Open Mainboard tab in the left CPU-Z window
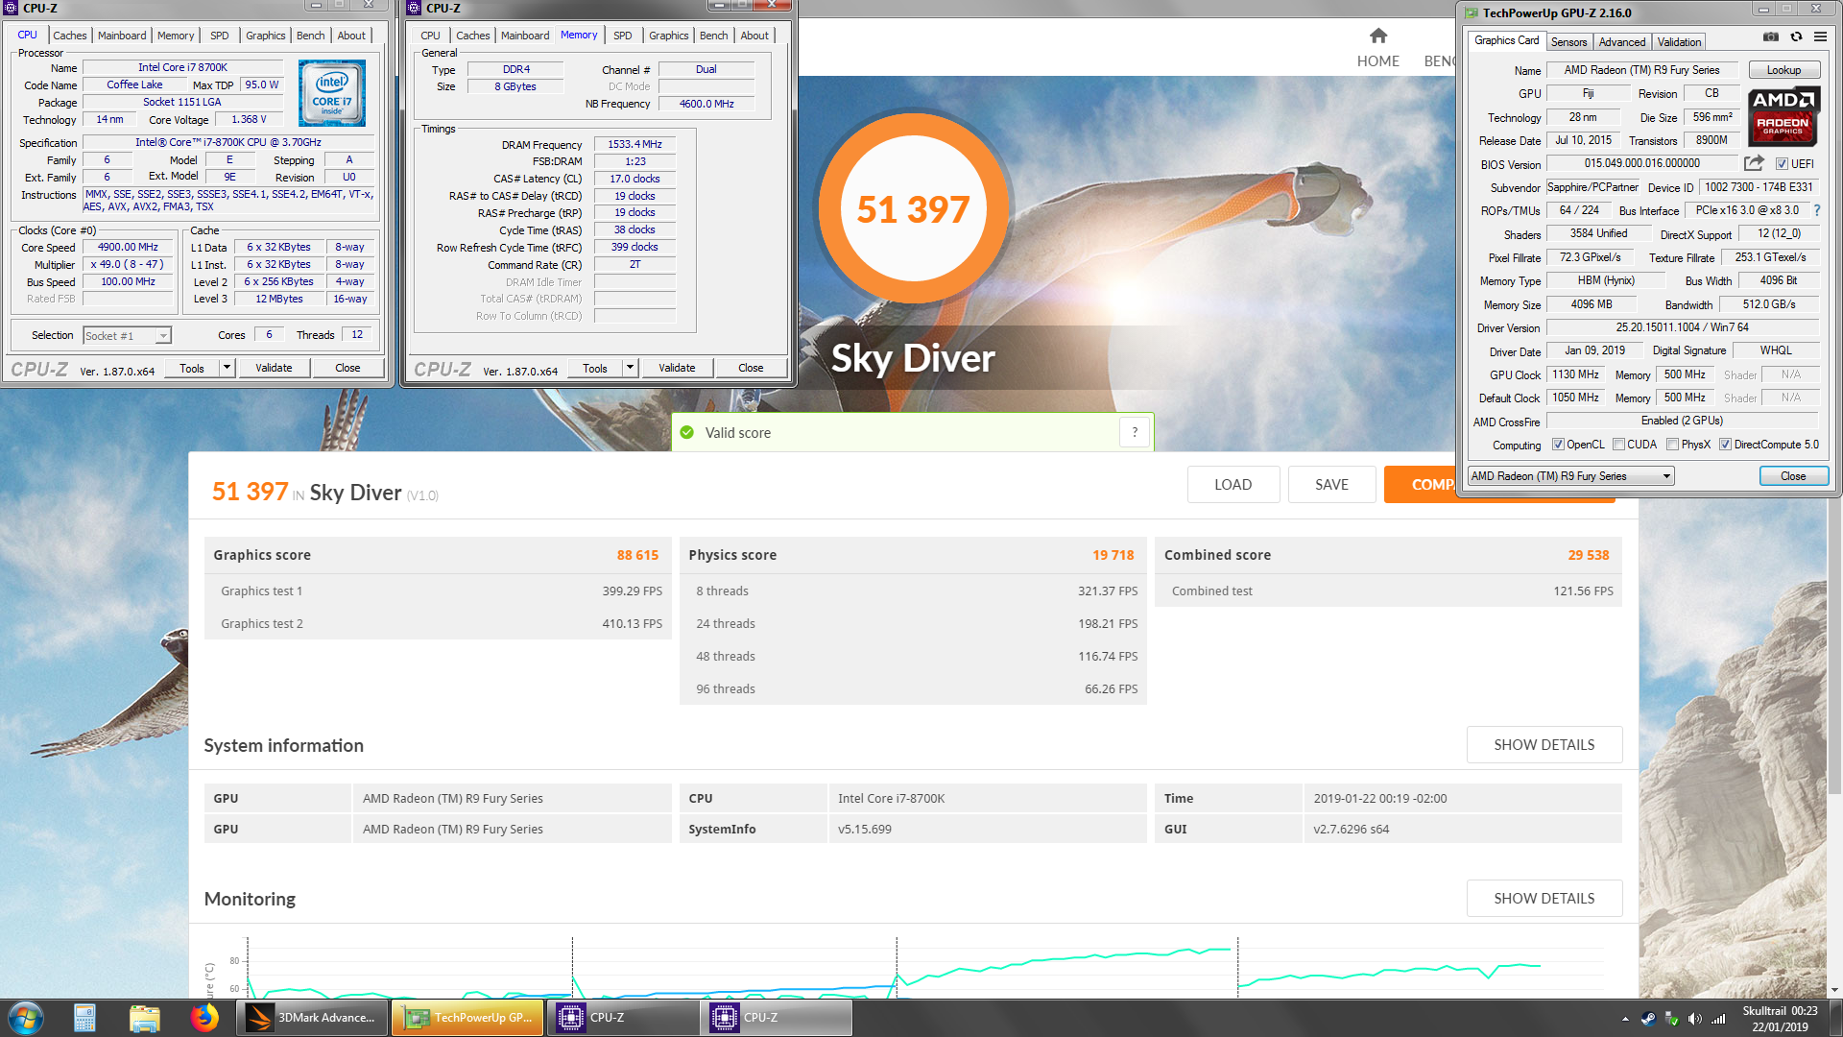Image resolution: width=1843 pixels, height=1037 pixels. (122, 36)
